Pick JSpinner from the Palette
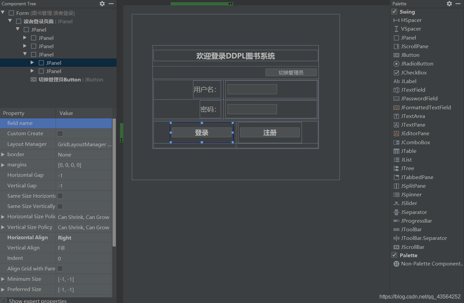464x303 pixels. [x=408, y=195]
